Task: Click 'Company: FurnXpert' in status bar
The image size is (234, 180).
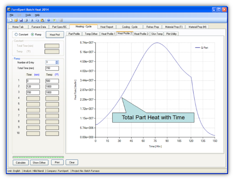Action: click(x=57, y=171)
